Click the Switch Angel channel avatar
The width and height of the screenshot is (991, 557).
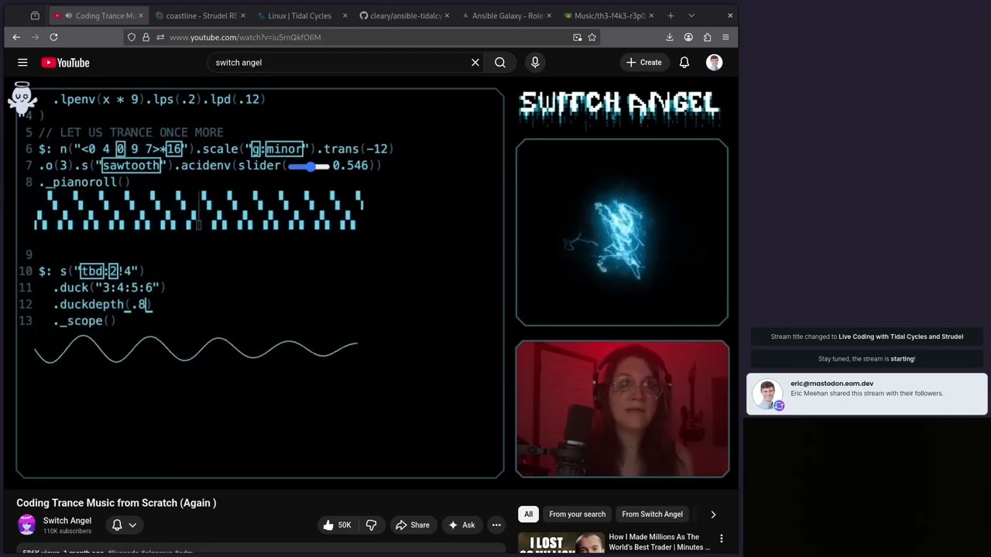[x=27, y=525]
